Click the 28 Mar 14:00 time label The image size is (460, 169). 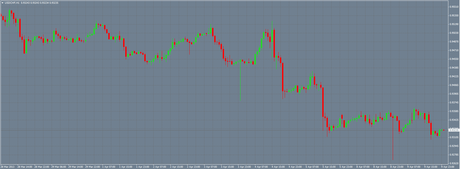[25, 167]
